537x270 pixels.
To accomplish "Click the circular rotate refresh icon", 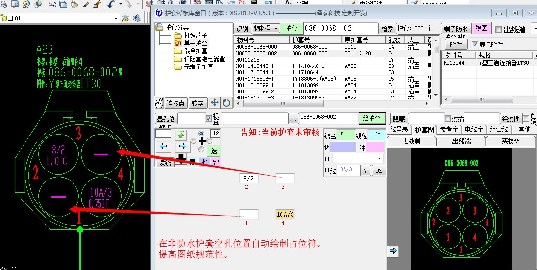I will [226, 103].
